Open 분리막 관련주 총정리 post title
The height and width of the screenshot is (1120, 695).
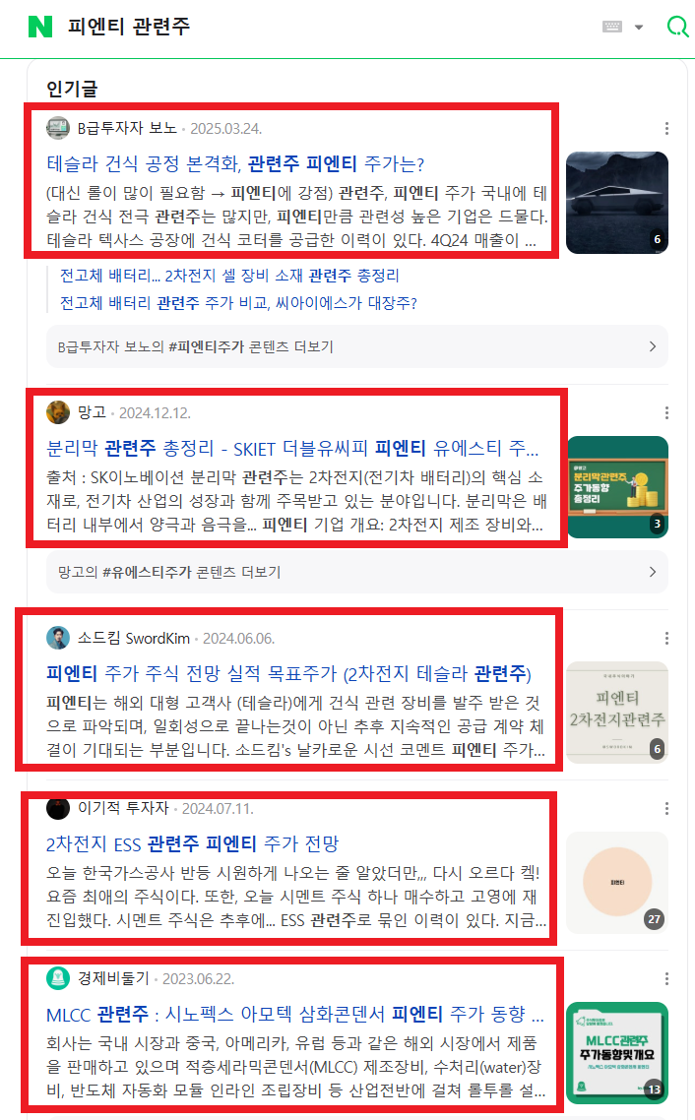(292, 449)
